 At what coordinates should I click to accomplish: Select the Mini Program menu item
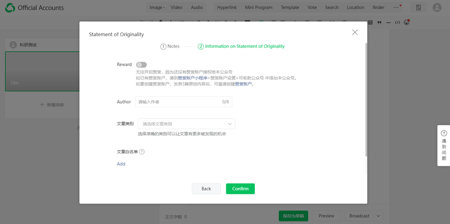point(259,8)
